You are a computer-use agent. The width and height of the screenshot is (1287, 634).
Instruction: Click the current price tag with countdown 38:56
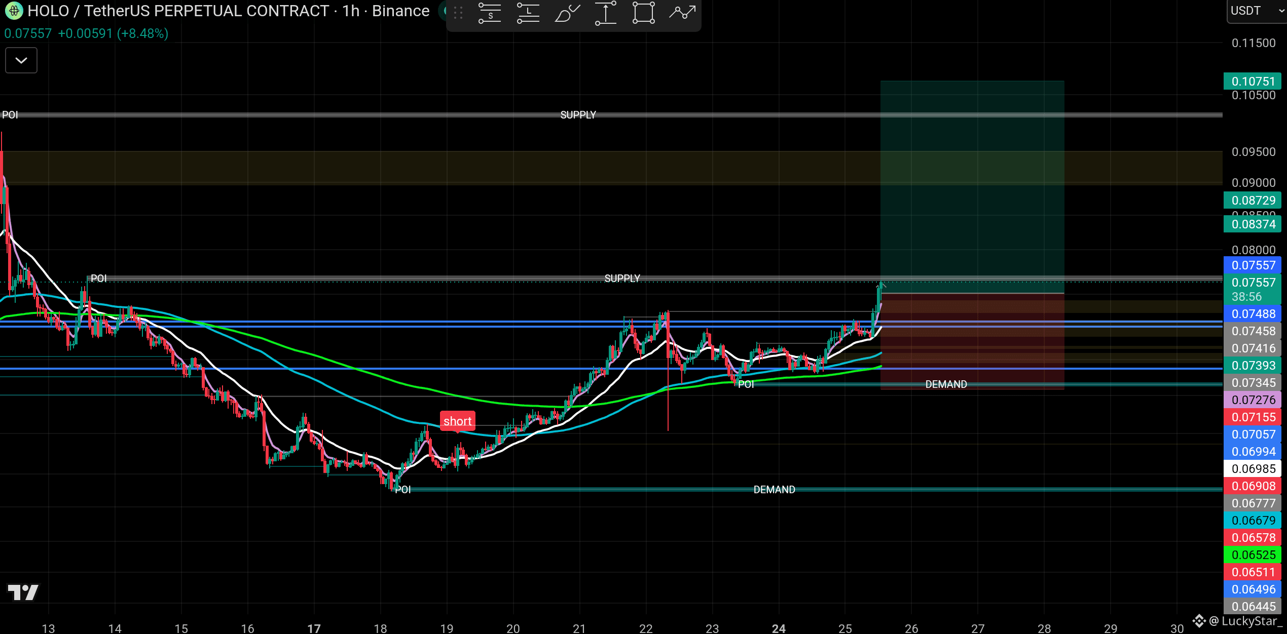(x=1253, y=290)
